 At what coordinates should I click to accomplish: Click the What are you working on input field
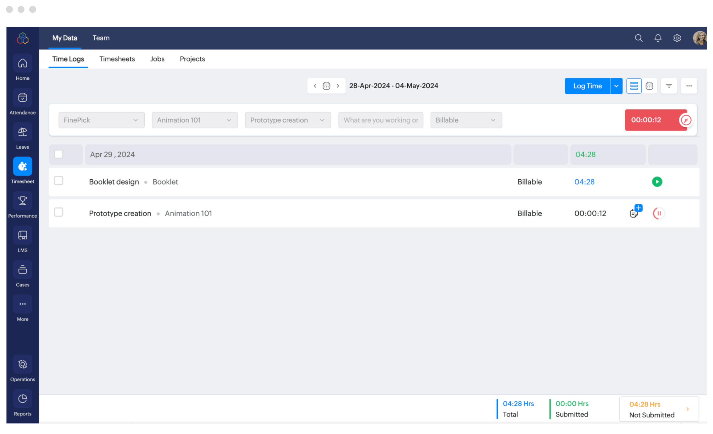point(382,120)
